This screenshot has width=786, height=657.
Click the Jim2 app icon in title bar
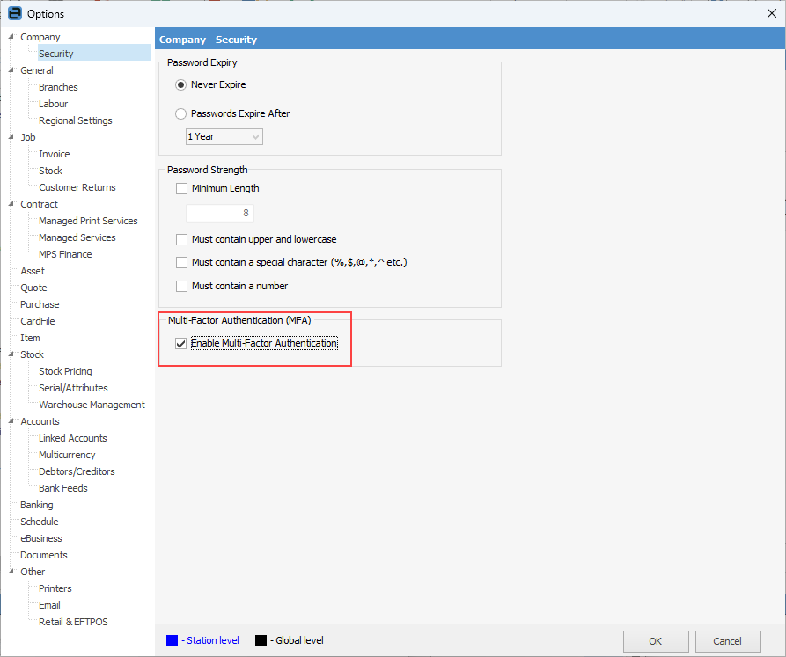(x=15, y=13)
